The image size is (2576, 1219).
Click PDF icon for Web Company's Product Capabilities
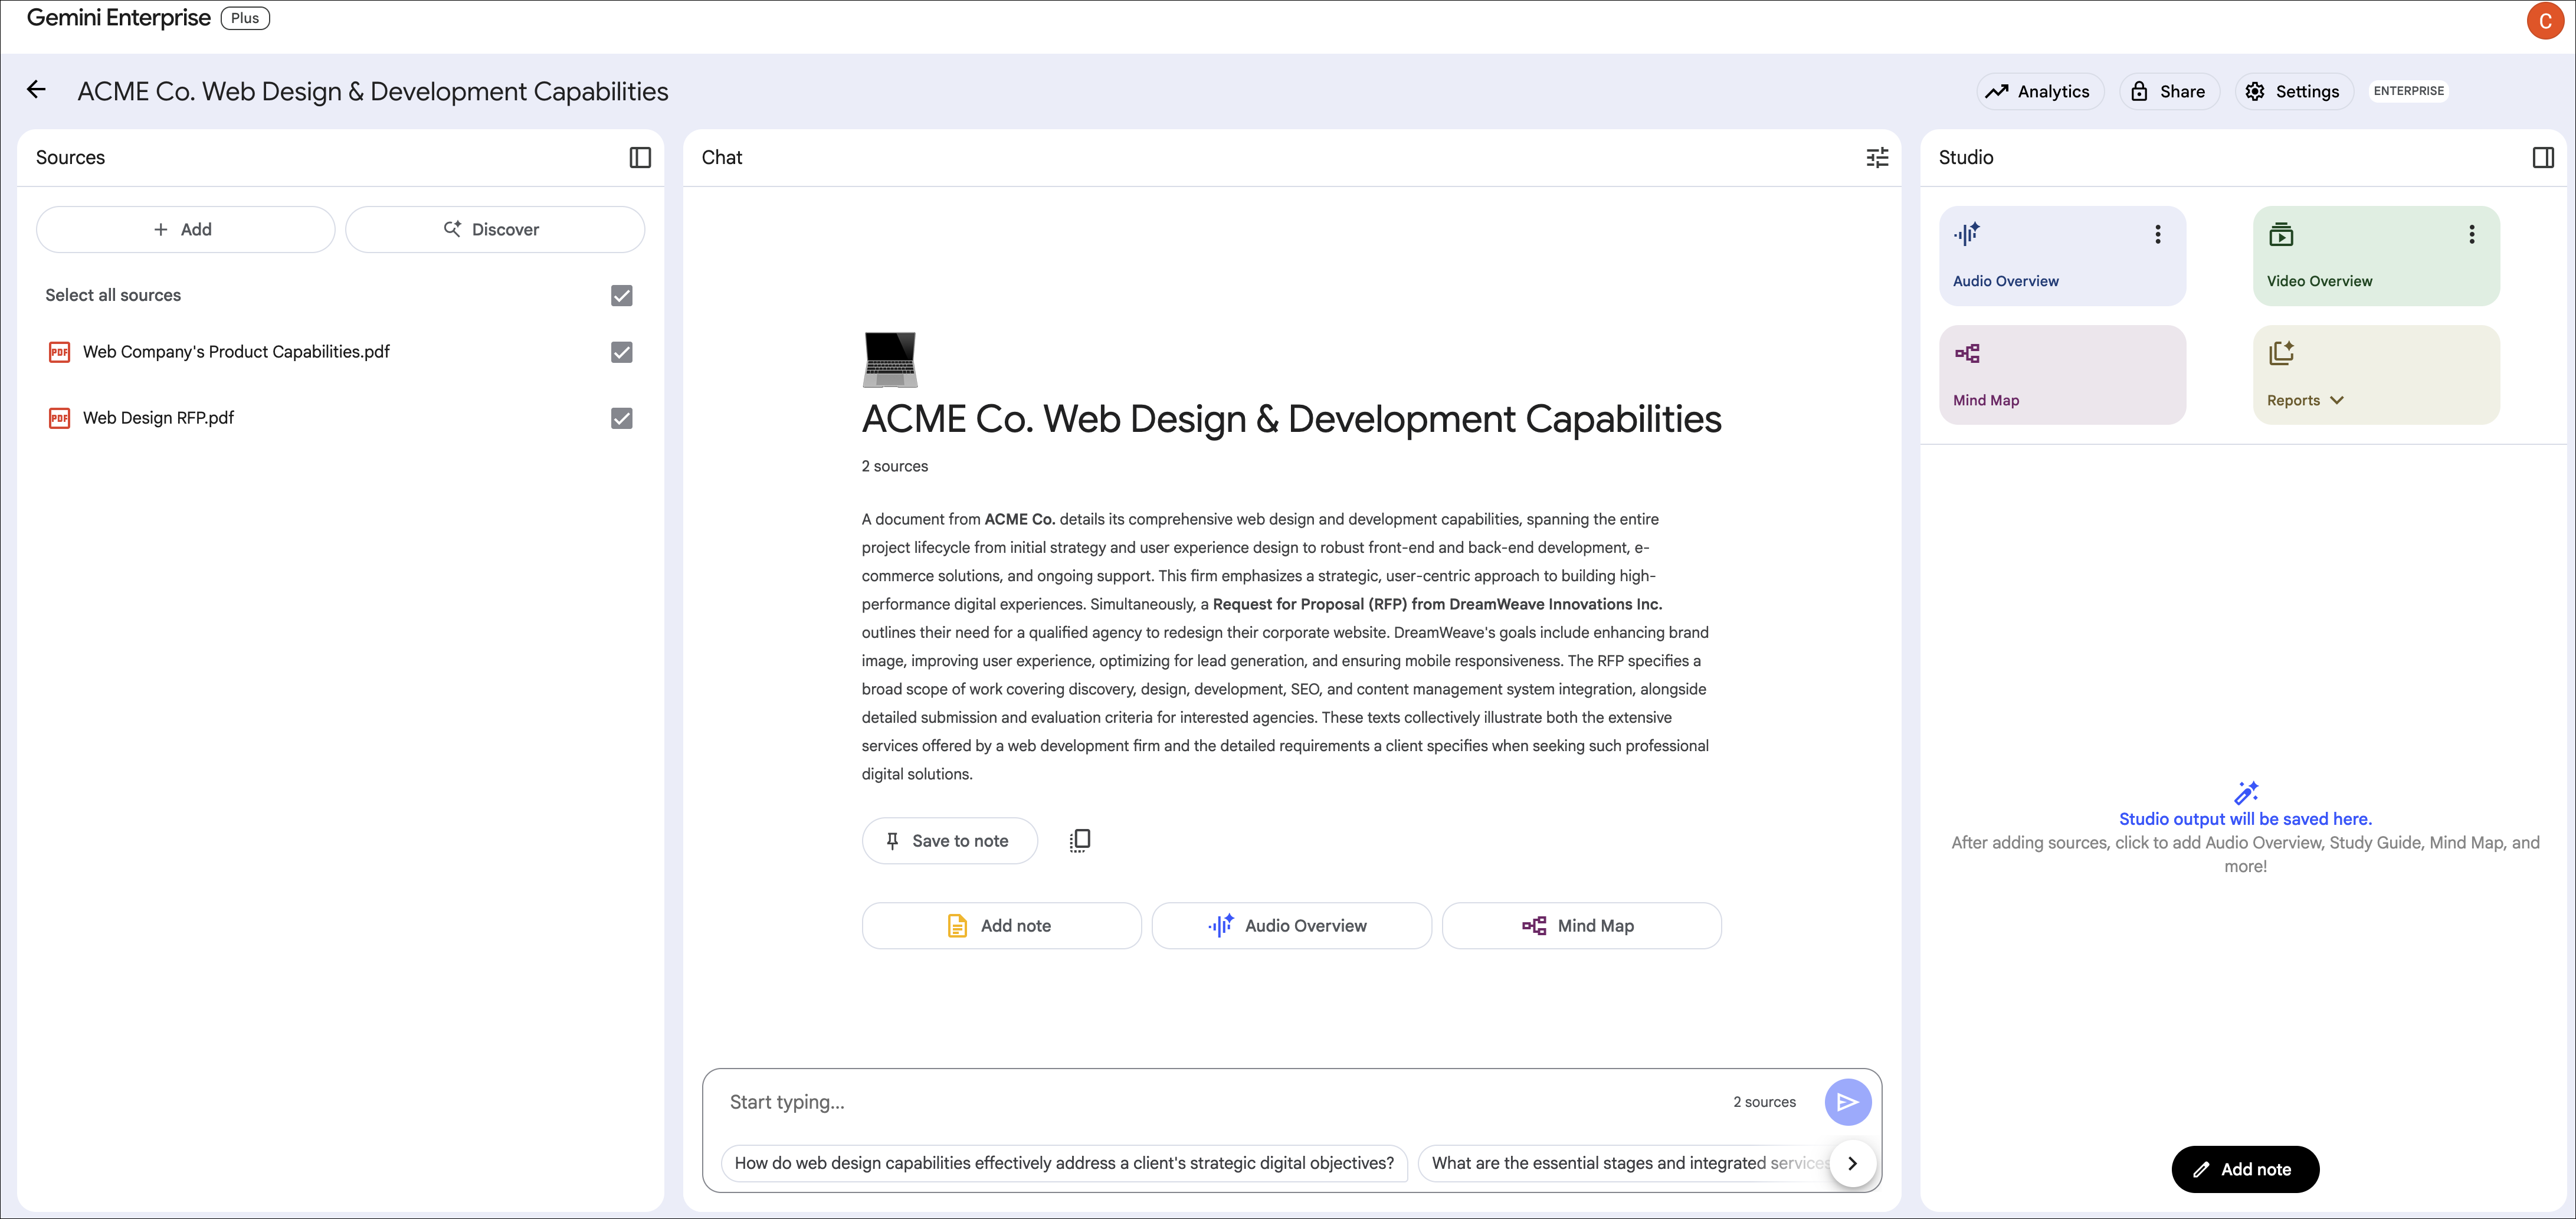[60, 352]
